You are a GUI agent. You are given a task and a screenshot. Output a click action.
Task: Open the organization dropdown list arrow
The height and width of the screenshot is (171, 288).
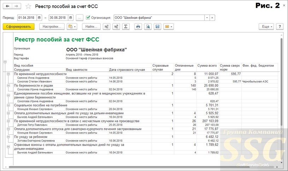pyautogui.click(x=207, y=18)
